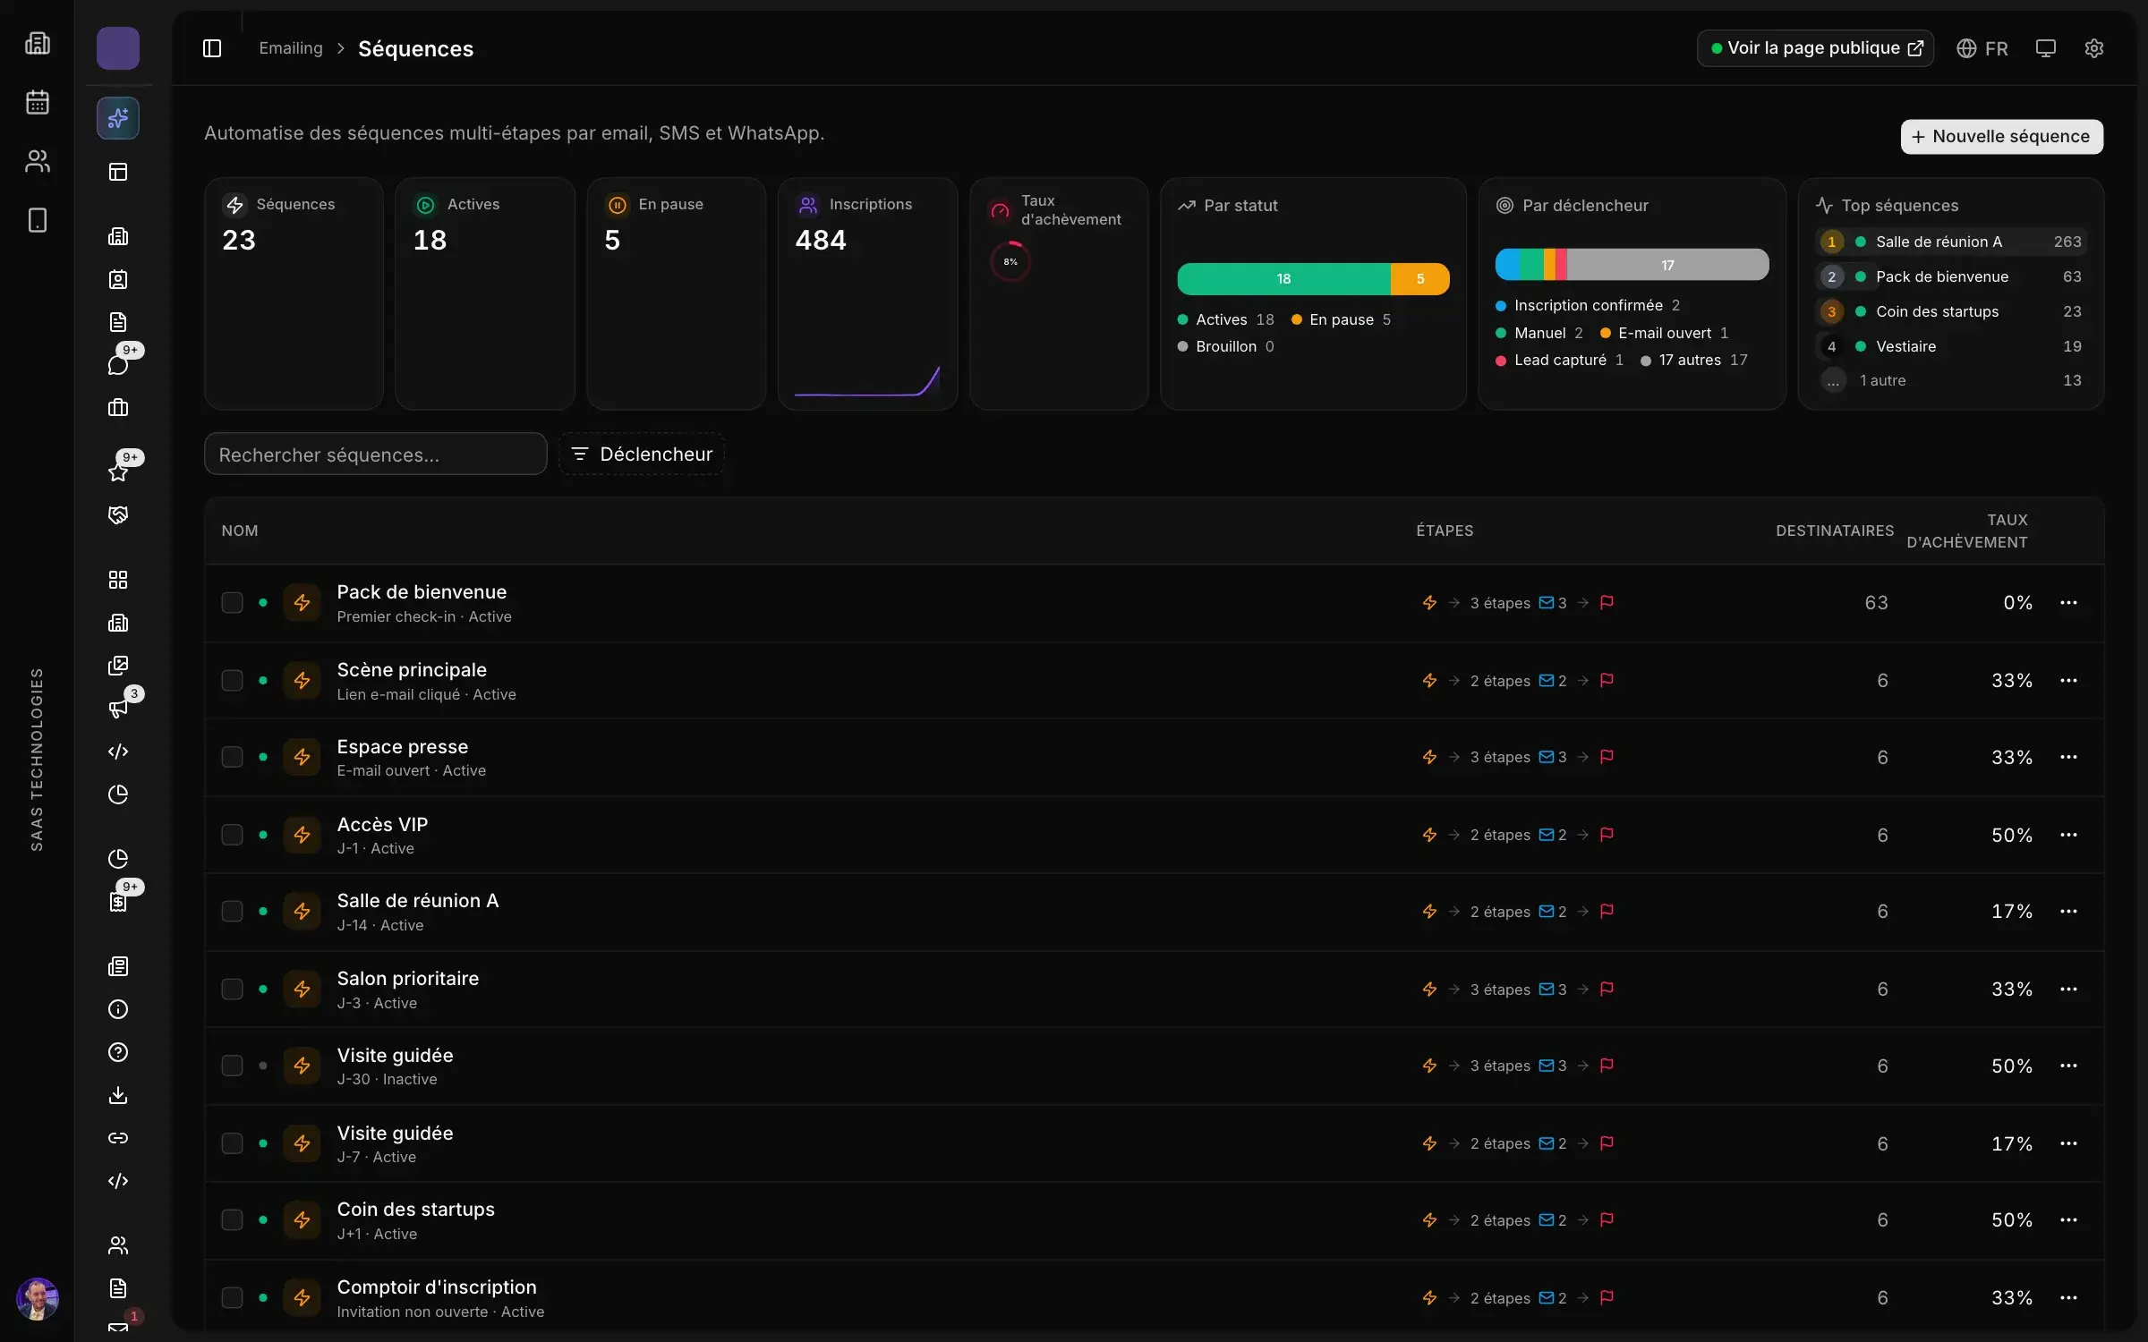Click the monitor display icon in header

coord(2045,48)
